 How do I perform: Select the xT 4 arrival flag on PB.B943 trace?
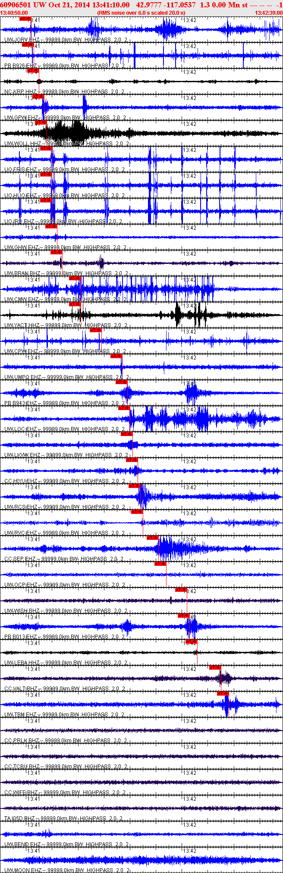[122, 382]
